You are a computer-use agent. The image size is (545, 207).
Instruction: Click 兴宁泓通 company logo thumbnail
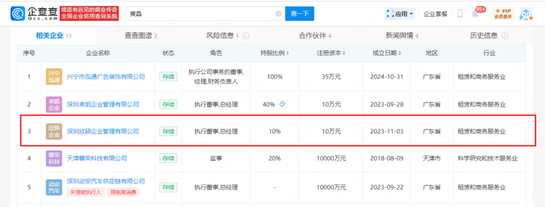54,77
